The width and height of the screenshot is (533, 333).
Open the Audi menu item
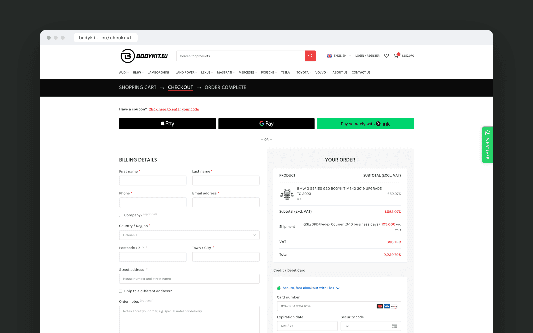[124, 72]
